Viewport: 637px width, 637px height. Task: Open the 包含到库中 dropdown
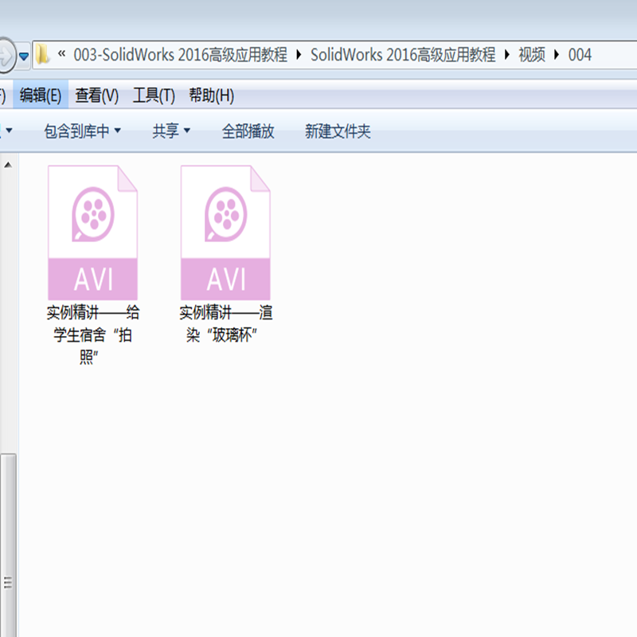[83, 131]
